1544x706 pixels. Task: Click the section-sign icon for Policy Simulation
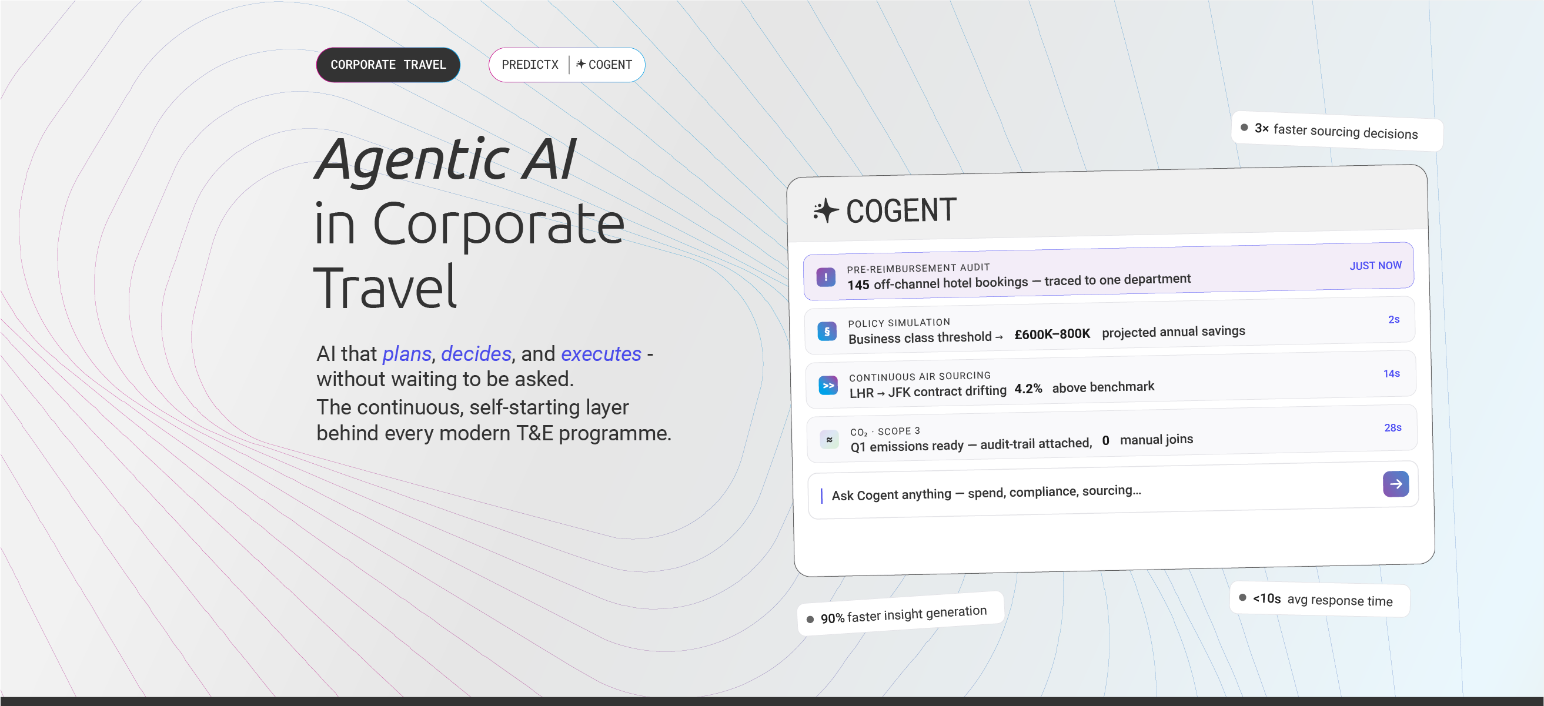(x=827, y=331)
